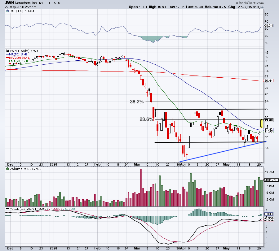Click the 2020 label on the price chart axis
Viewport: 279px width, 251px height.
pos(54,164)
